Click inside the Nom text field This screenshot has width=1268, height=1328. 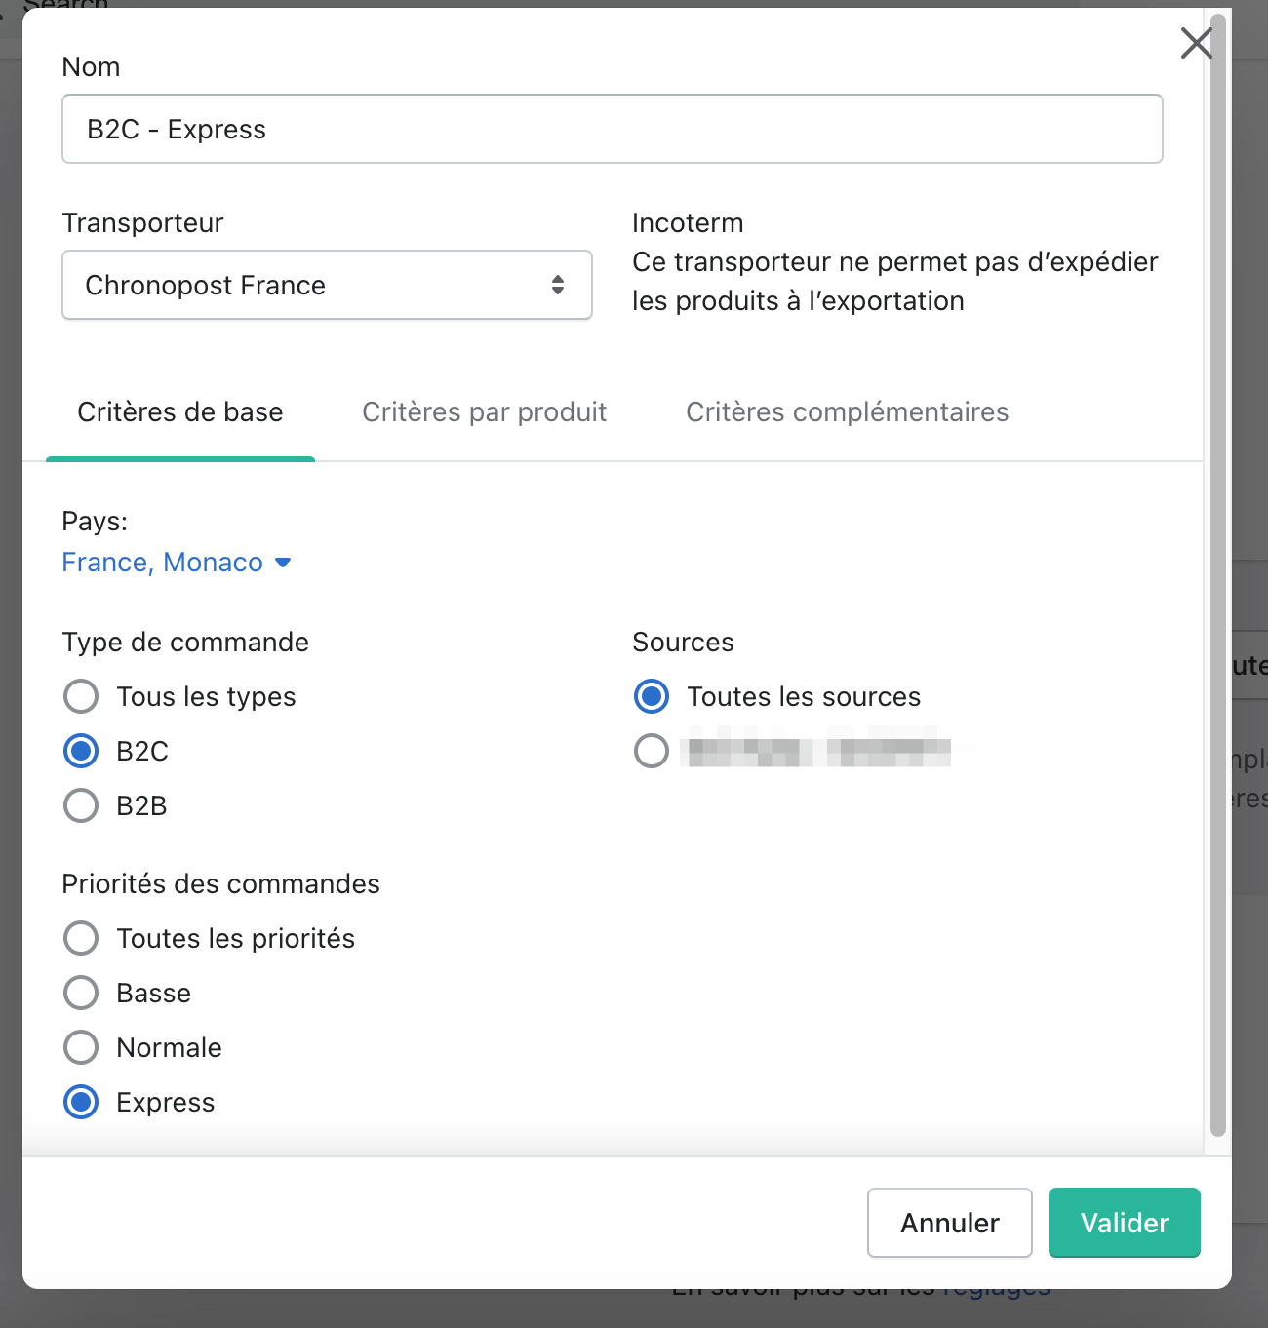pyautogui.click(x=612, y=128)
